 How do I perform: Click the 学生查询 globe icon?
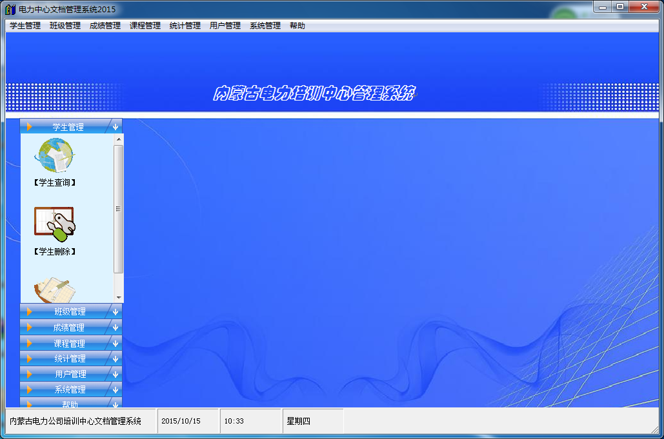(54, 155)
